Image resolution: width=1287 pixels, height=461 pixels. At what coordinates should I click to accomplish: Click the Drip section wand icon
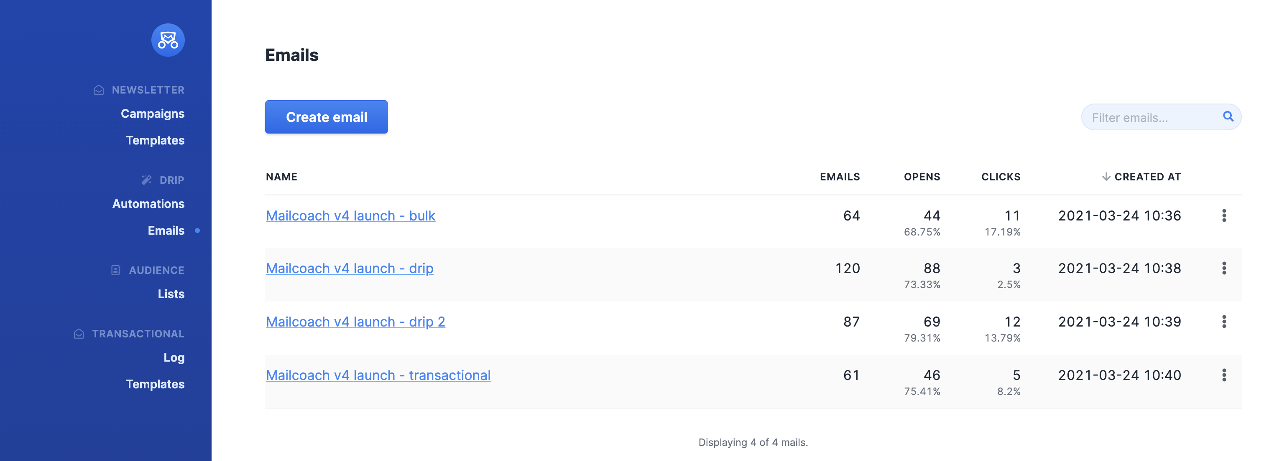point(146,180)
